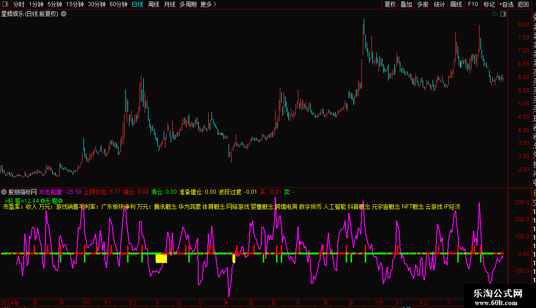
Task: Select the 30分钟 period tab
Action: (97, 4)
